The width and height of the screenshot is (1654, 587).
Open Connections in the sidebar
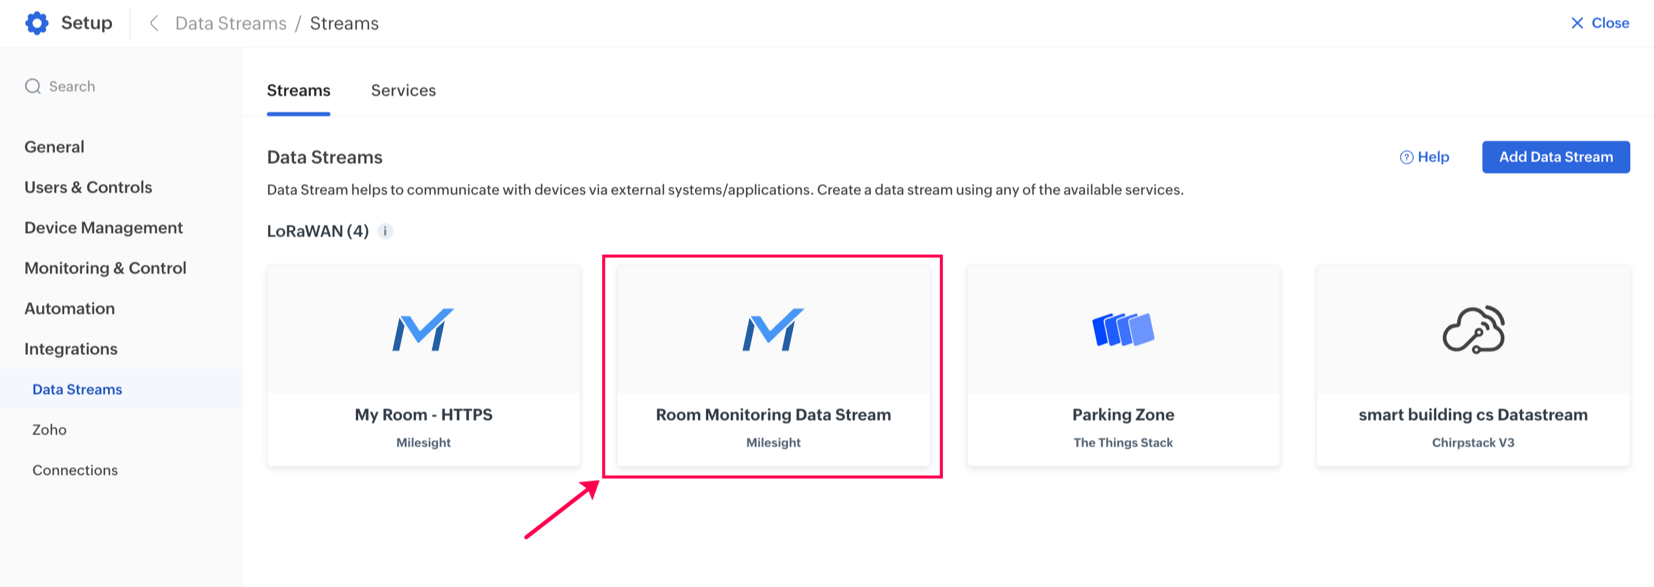[75, 470]
